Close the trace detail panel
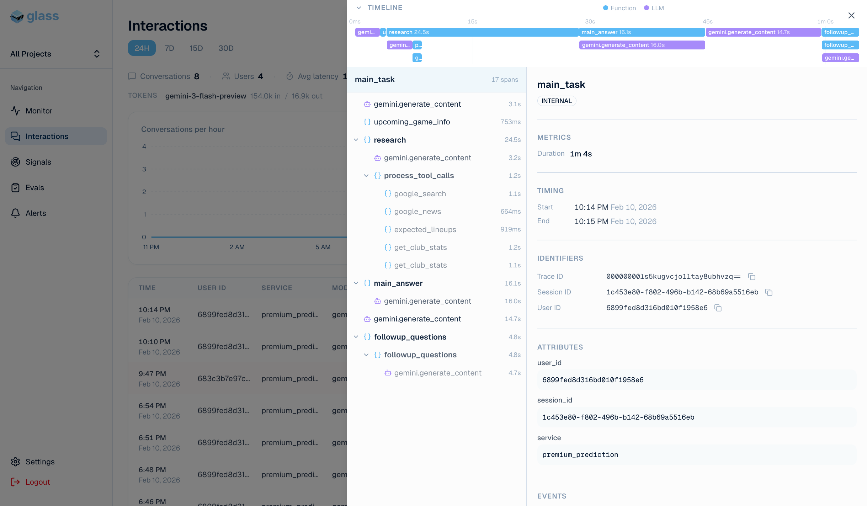 click(851, 16)
